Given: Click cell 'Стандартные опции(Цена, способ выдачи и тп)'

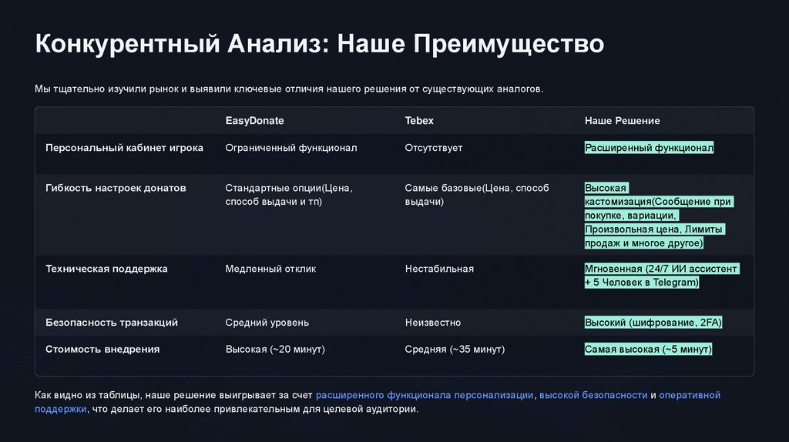Looking at the screenshot, I should coord(289,195).
